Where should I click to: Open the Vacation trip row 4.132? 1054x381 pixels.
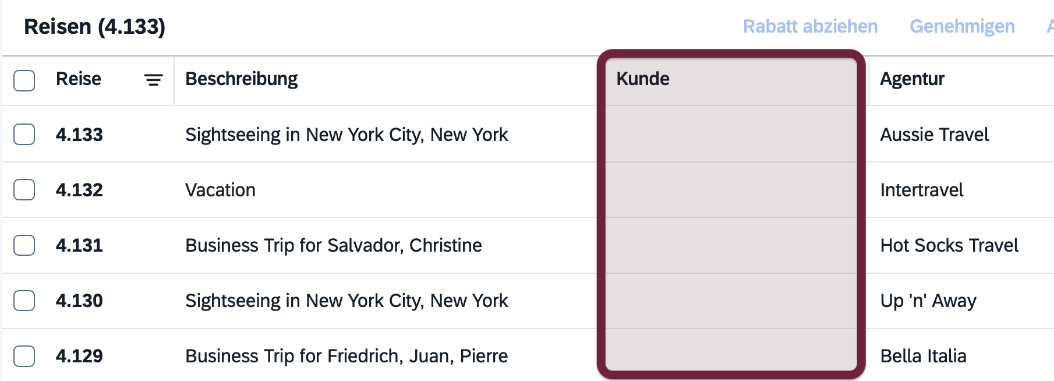220,189
